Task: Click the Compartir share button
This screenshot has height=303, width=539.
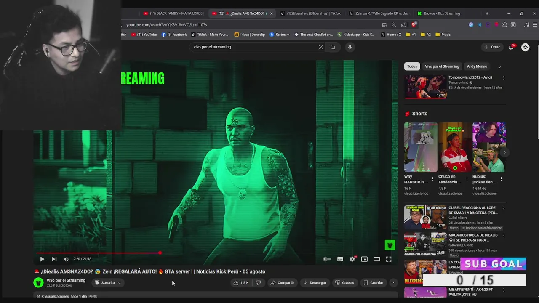Action: point(282,283)
